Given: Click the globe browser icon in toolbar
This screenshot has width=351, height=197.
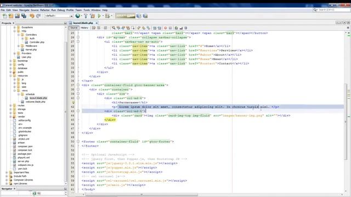Looking at the screenshot, I should (x=77, y=16).
